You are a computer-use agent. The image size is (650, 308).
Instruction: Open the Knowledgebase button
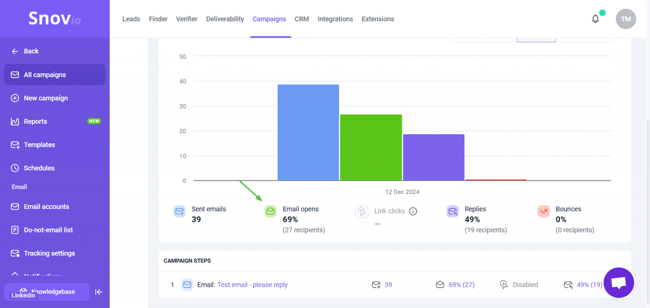(x=47, y=292)
